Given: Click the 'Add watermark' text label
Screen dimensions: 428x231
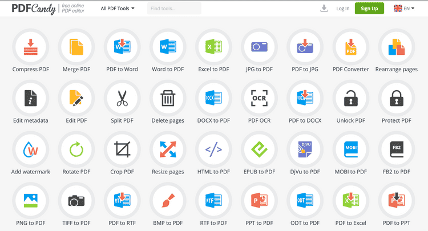Looking at the screenshot, I should pyautogui.click(x=31, y=172).
